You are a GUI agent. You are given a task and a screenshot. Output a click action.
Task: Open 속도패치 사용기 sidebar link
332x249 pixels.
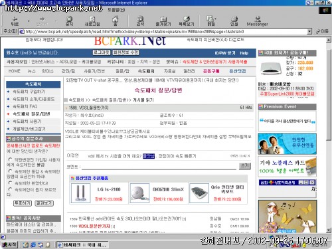(27, 122)
